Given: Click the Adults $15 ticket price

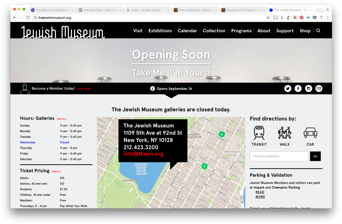Looking at the screenshot, I should pos(62,178).
